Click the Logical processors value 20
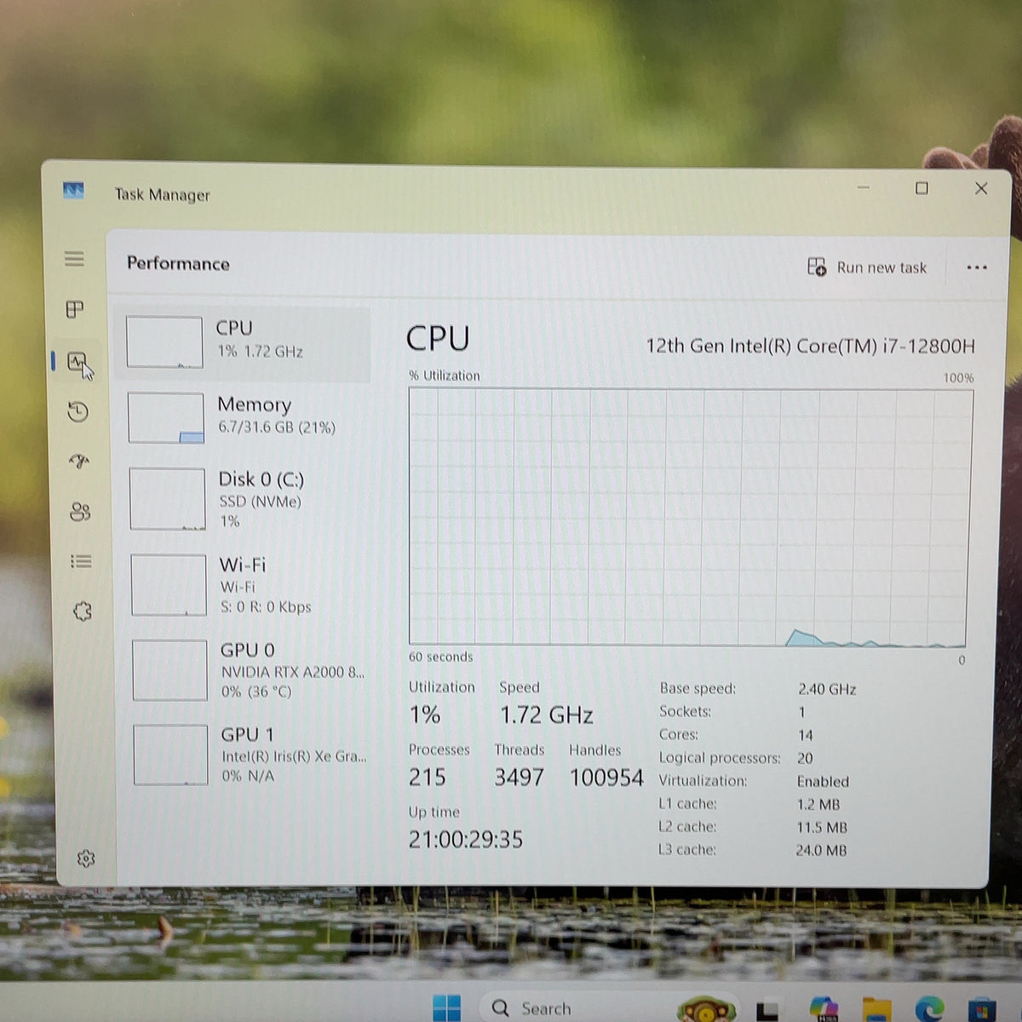The width and height of the screenshot is (1022, 1022). tap(805, 758)
